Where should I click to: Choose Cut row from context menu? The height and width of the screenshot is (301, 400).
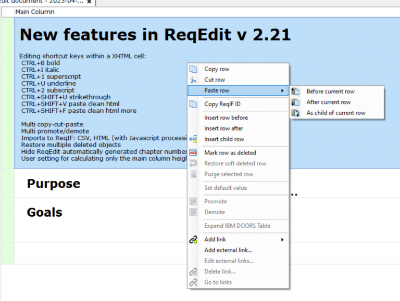point(238,80)
